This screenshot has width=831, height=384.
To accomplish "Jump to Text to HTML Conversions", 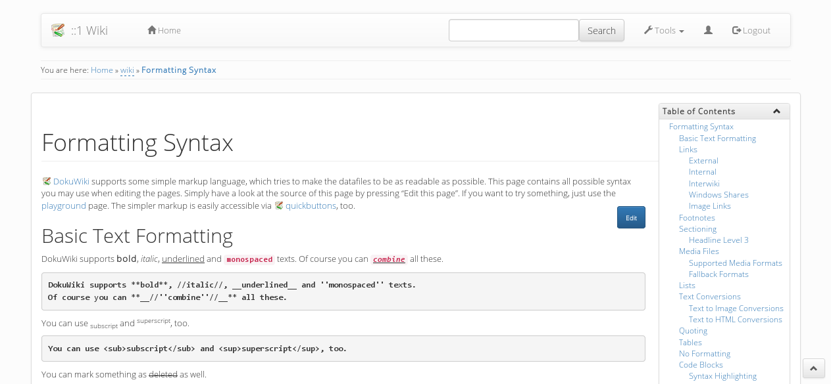I will [736, 320].
